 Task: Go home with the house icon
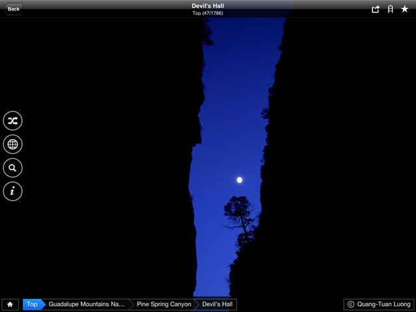click(x=10, y=304)
